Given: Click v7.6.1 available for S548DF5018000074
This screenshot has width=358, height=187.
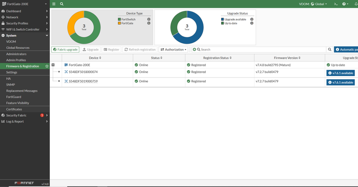Looking at the screenshot, I should (340, 73).
